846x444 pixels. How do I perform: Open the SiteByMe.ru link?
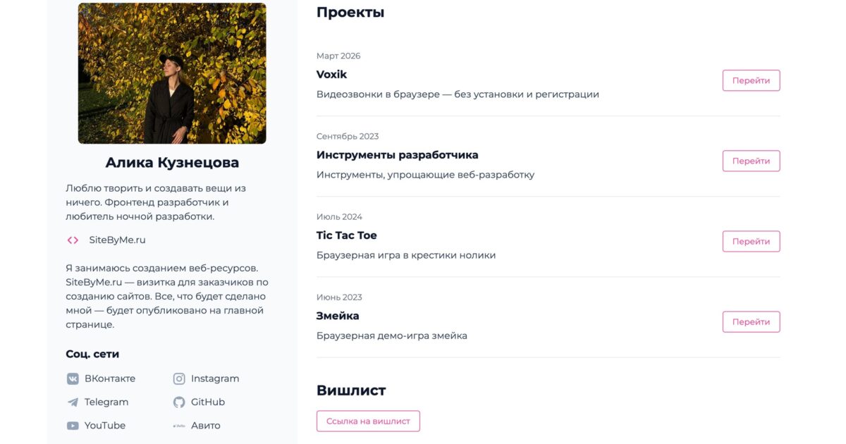point(117,240)
